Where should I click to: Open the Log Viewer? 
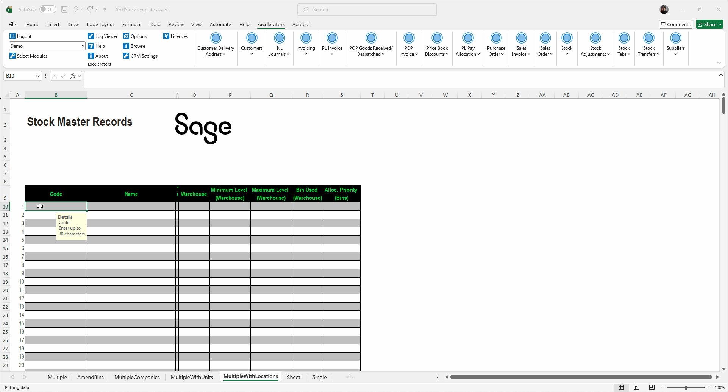click(x=103, y=36)
